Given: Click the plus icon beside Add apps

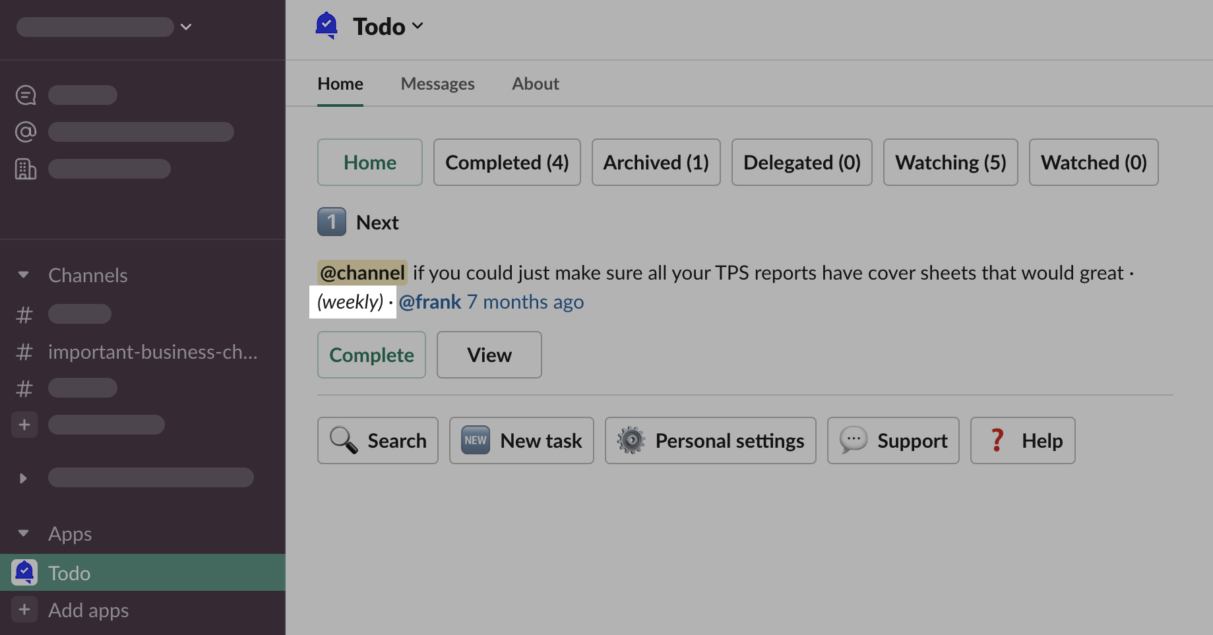Looking at the screenshot, I should [24, 610].
